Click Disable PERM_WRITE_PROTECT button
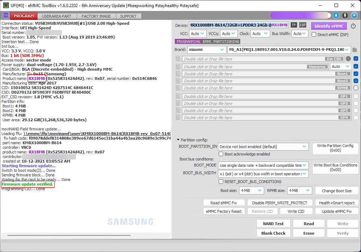The height and width of the screenshot is (252, 361). 279,203
